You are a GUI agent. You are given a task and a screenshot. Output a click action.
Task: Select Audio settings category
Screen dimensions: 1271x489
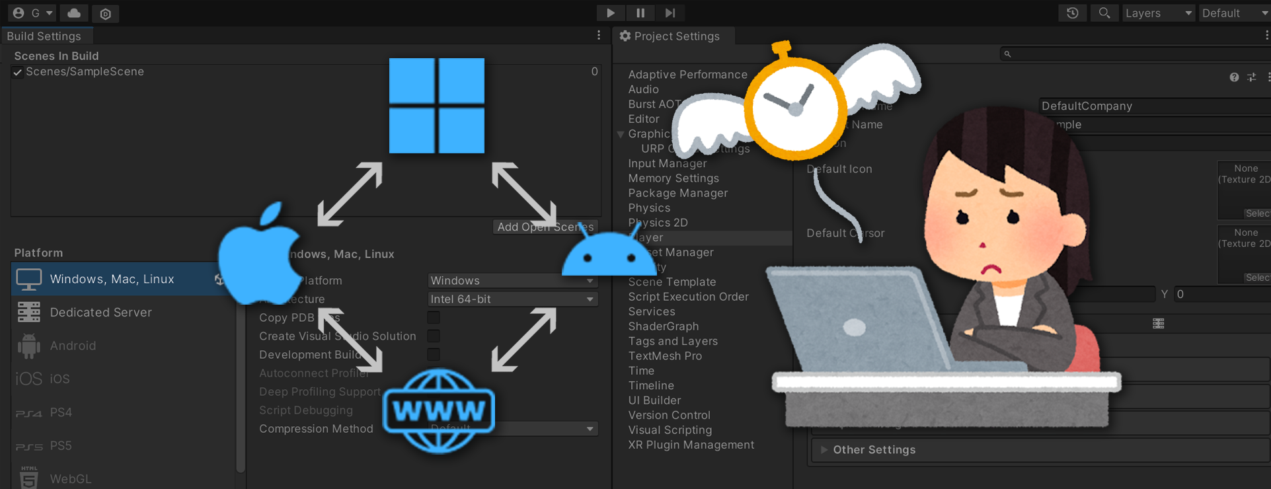pyautogui.click(x=643, y=89)
